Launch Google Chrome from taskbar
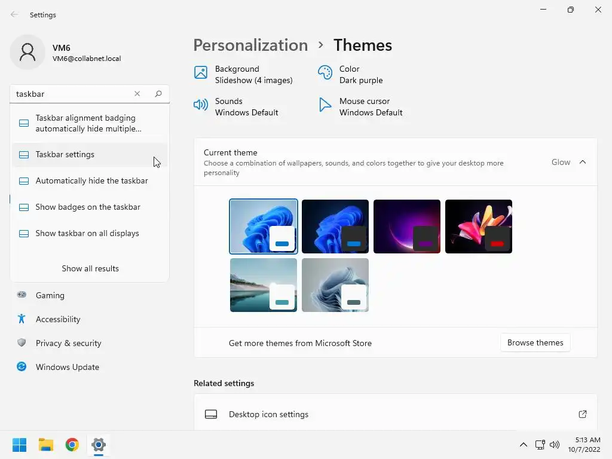The height and width of the screenshot is (459, 612). 72,445
